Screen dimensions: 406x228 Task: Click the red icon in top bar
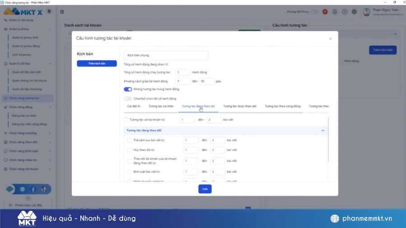[325, 12]
